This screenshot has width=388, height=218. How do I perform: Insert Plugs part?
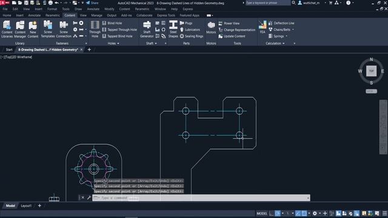[x=186, y=23]
